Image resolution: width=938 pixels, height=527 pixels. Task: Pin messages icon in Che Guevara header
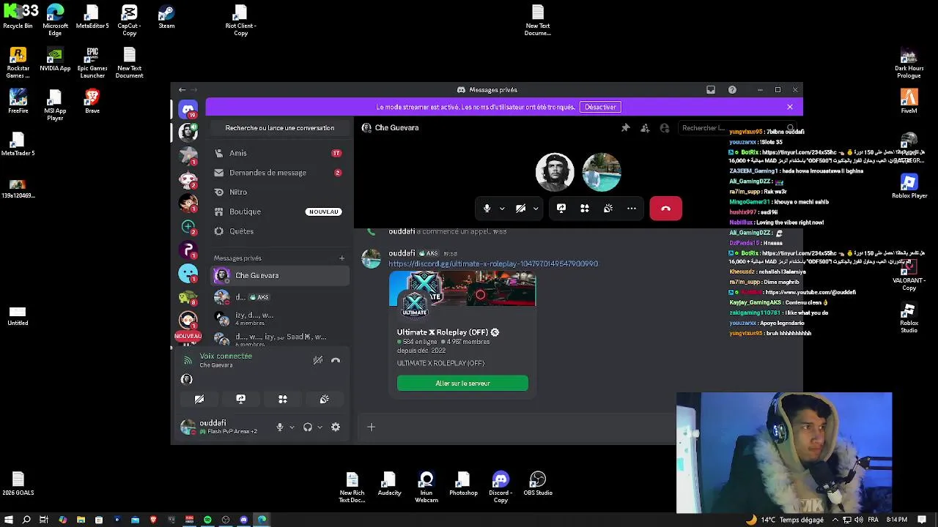click(x=625, y=128)
